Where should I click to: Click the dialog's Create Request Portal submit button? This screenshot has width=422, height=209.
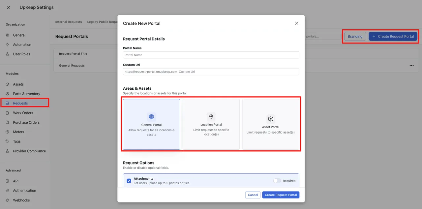[281, 195]
